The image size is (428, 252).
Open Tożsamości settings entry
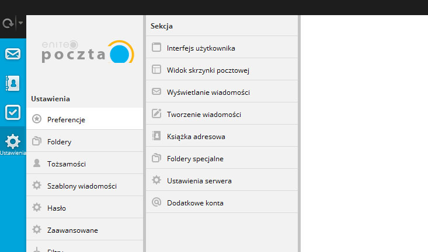(85, 163)
